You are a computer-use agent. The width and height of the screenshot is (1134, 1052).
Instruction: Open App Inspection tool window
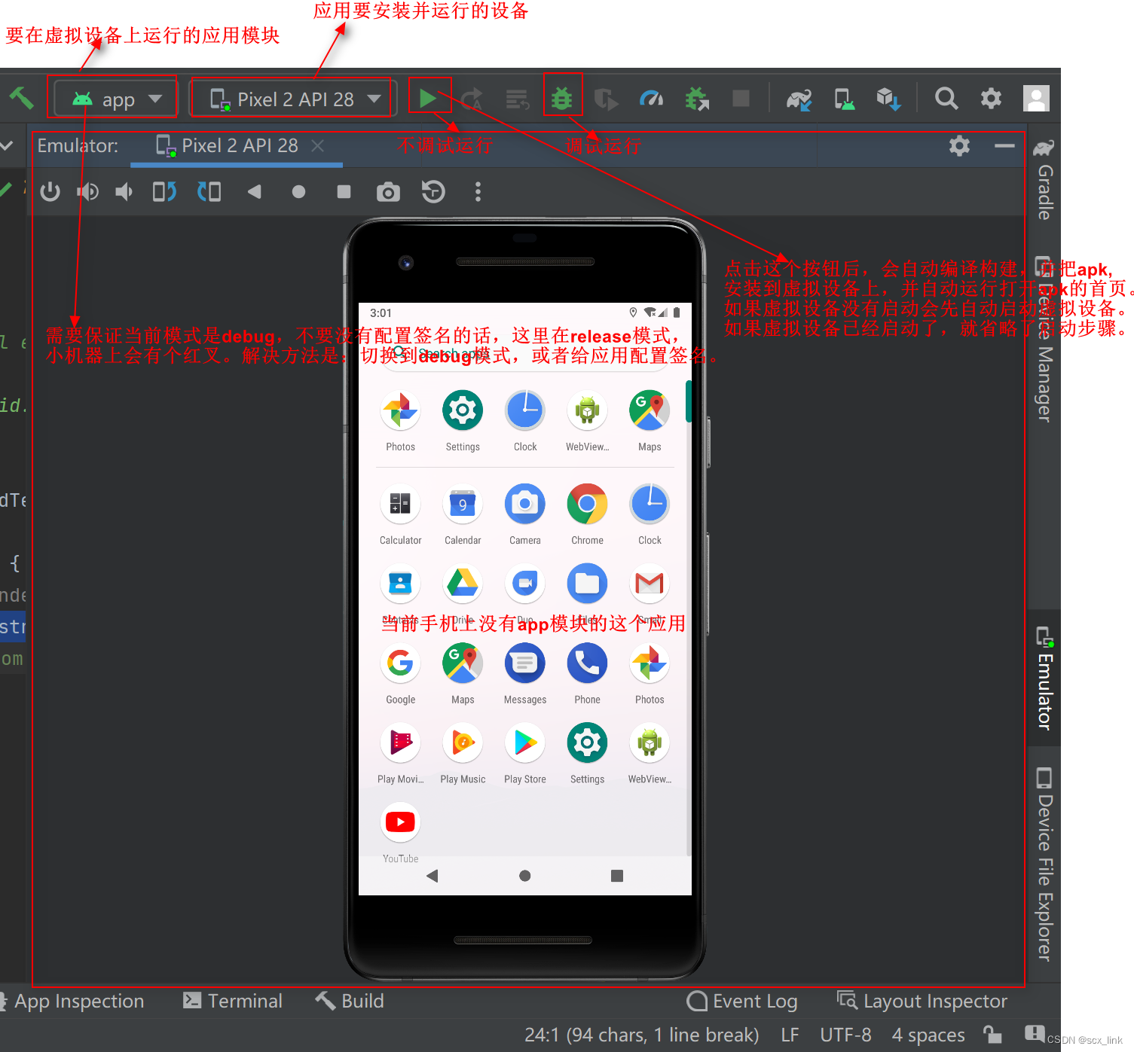[x=73, y=1002]
